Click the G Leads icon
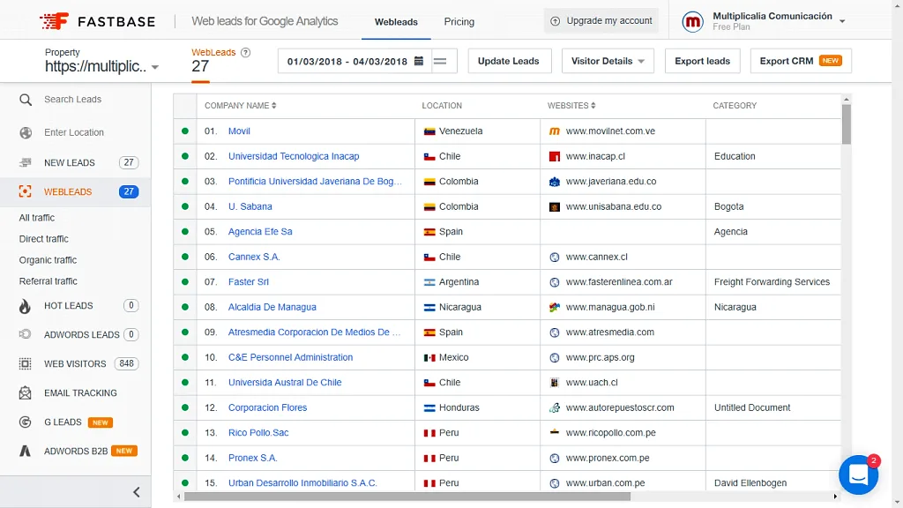Image resolution: width=903 pixels, height=508 pixels. 25,422
